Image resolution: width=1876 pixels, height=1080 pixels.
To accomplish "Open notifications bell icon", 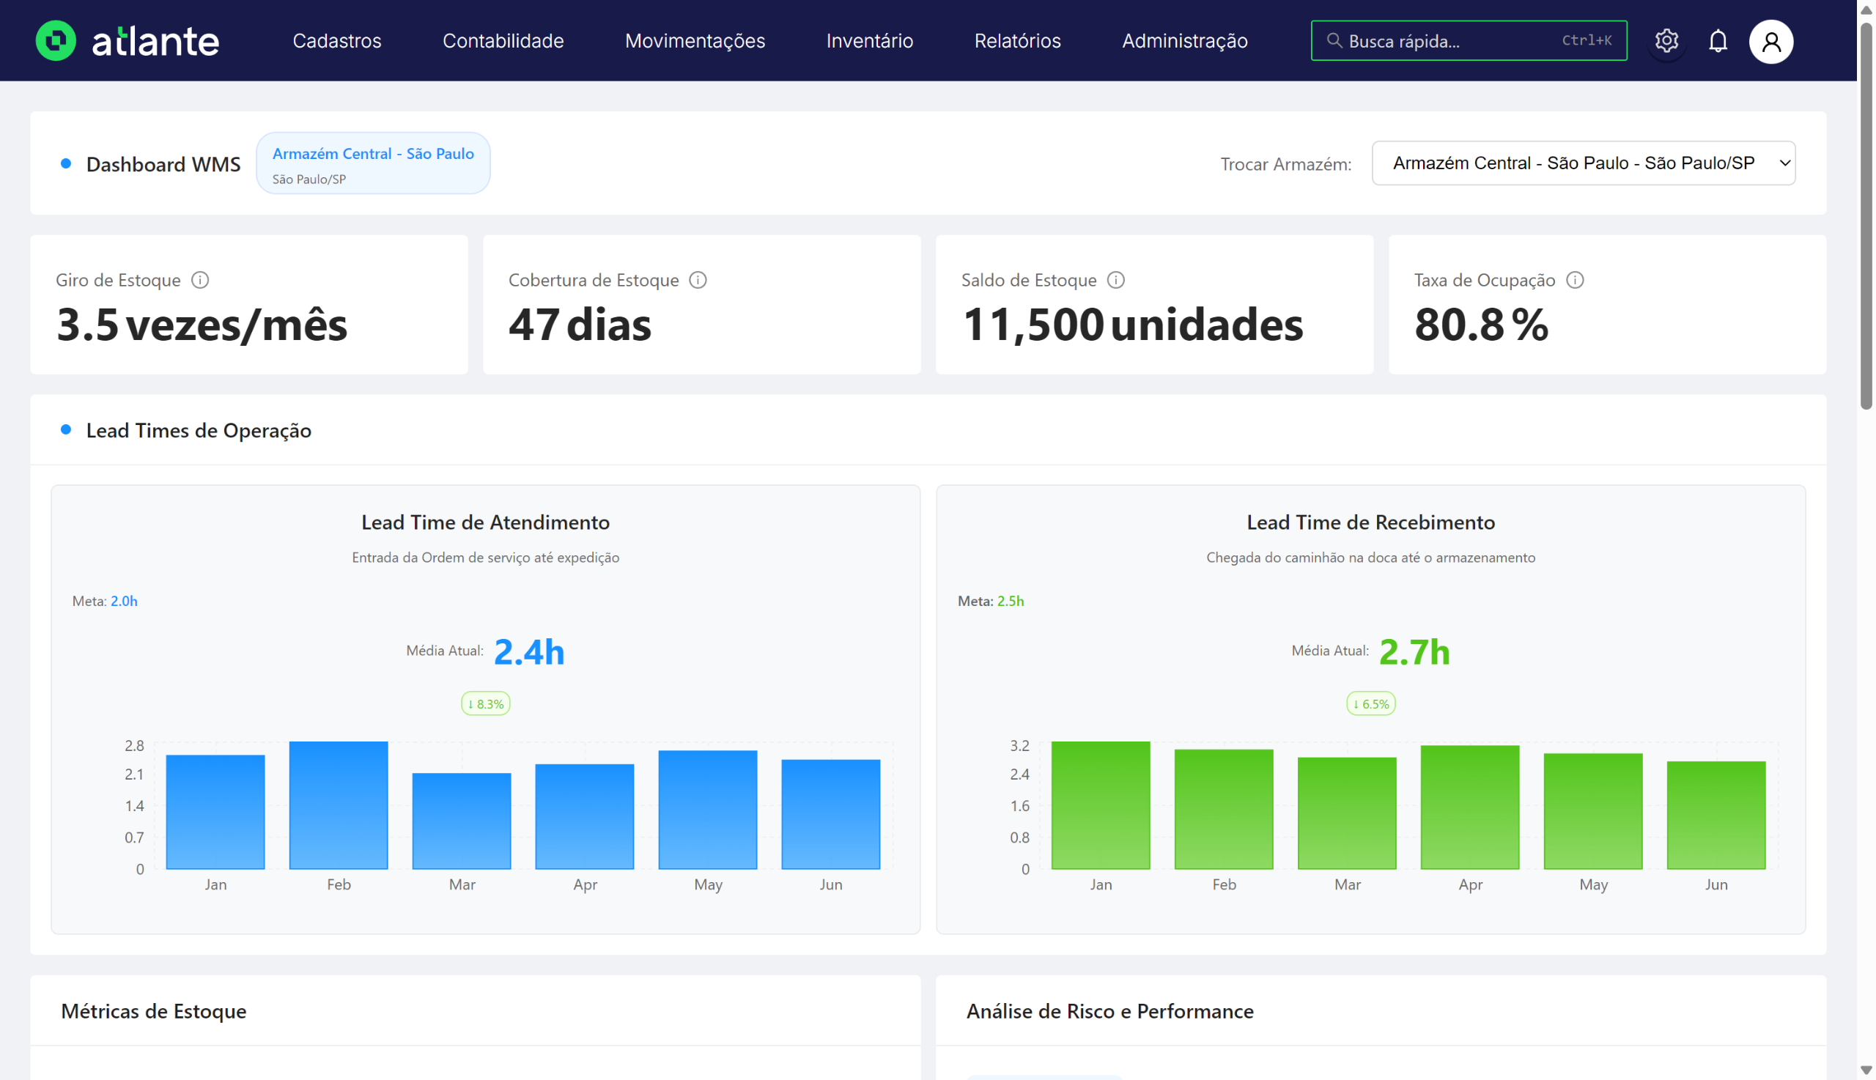I will (x=1717, y=41).
